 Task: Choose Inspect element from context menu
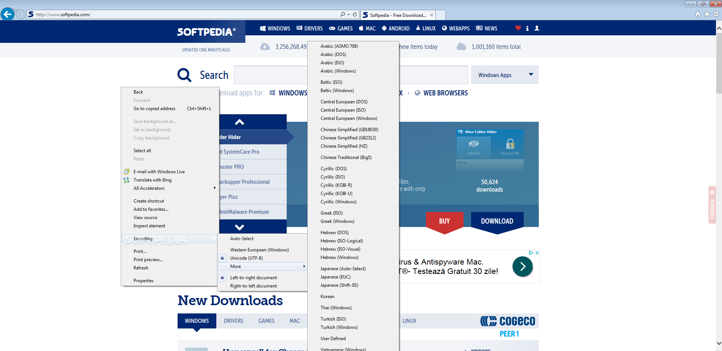170,226
